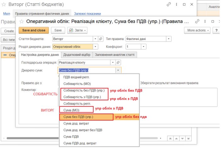Open the Звіти reports menu
The image size is (221, 151).
pos(77,31)
